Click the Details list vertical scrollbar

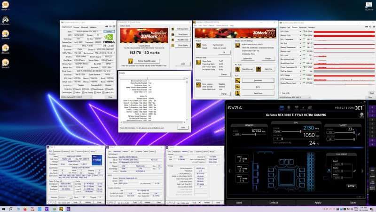[x=187, y=99]
